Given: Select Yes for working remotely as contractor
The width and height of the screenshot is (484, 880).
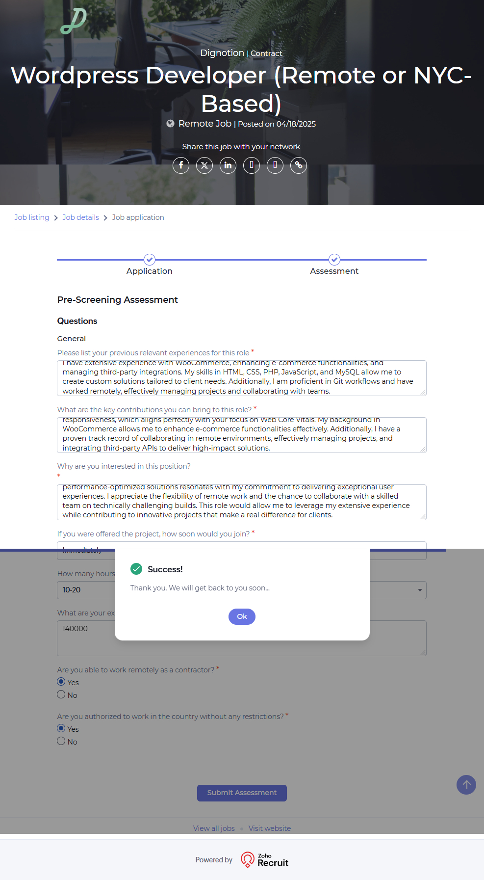Looking at the screenshot, I should [x=61, y=682].
